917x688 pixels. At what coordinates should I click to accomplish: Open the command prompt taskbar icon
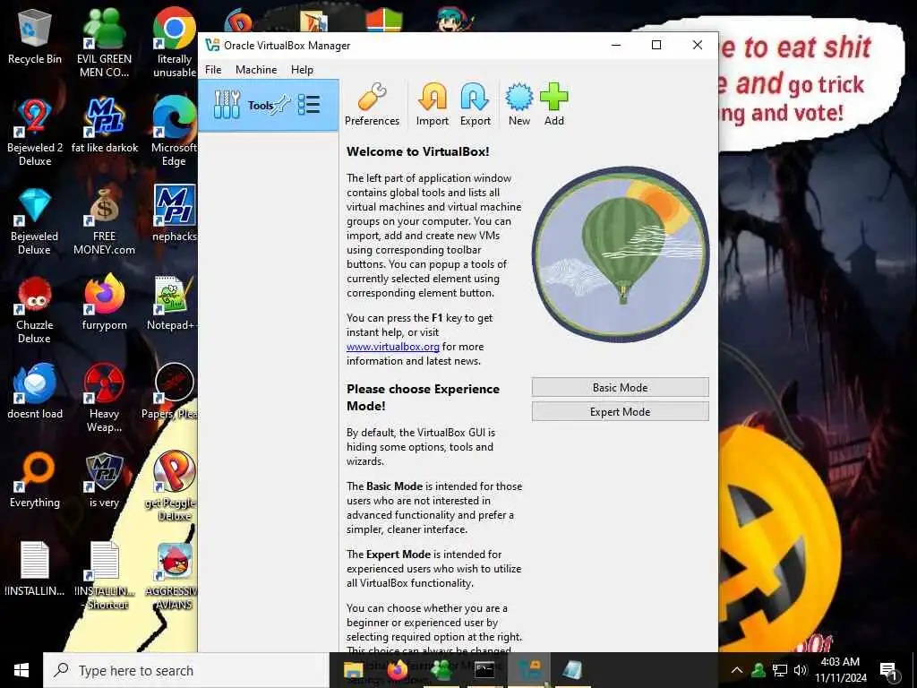pos(484,670)
